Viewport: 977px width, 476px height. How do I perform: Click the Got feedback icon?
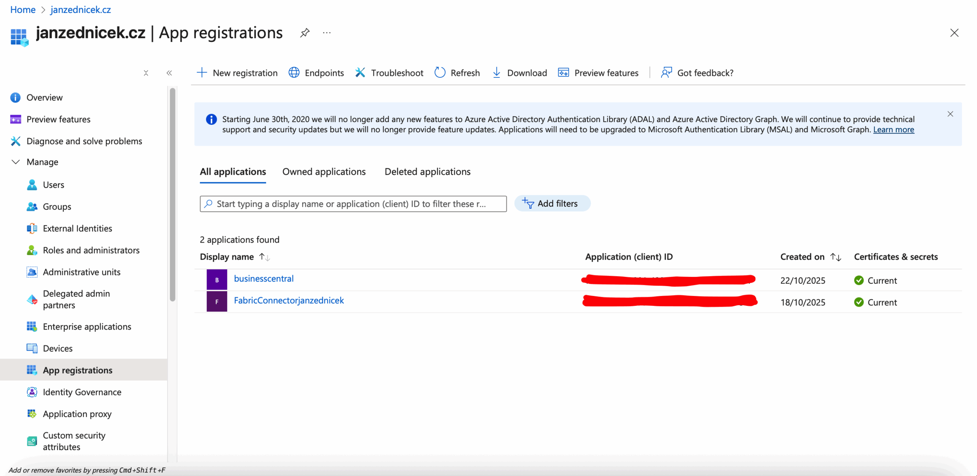click(x=666, y=72)
